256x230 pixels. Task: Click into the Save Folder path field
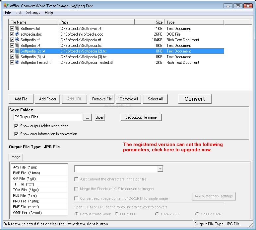[x=47, y=117]
